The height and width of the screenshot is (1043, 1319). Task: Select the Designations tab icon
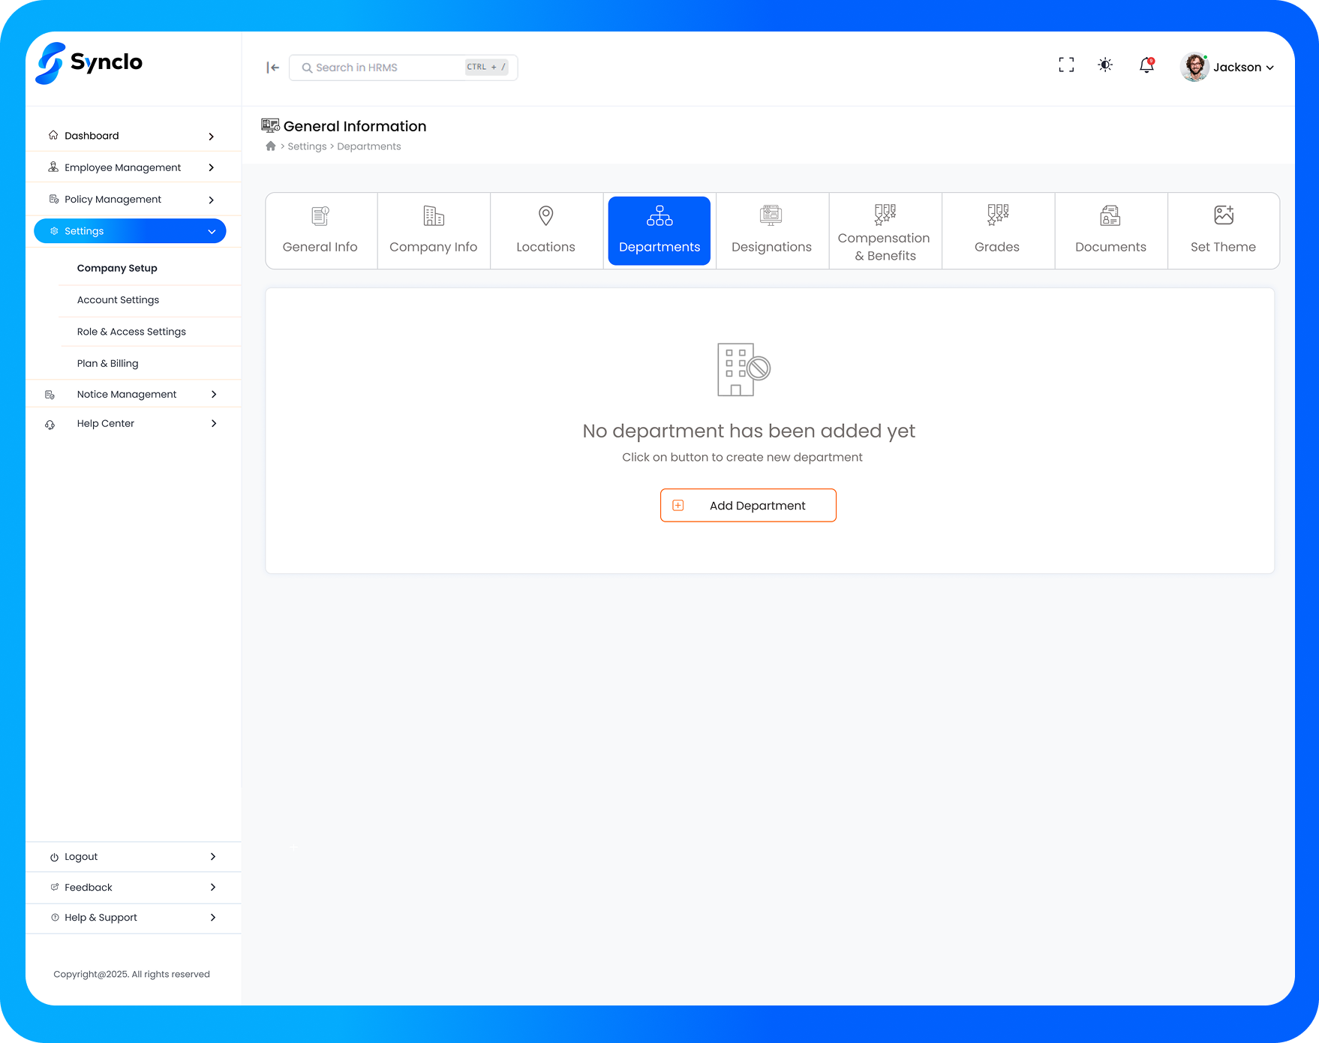point(771,216)
